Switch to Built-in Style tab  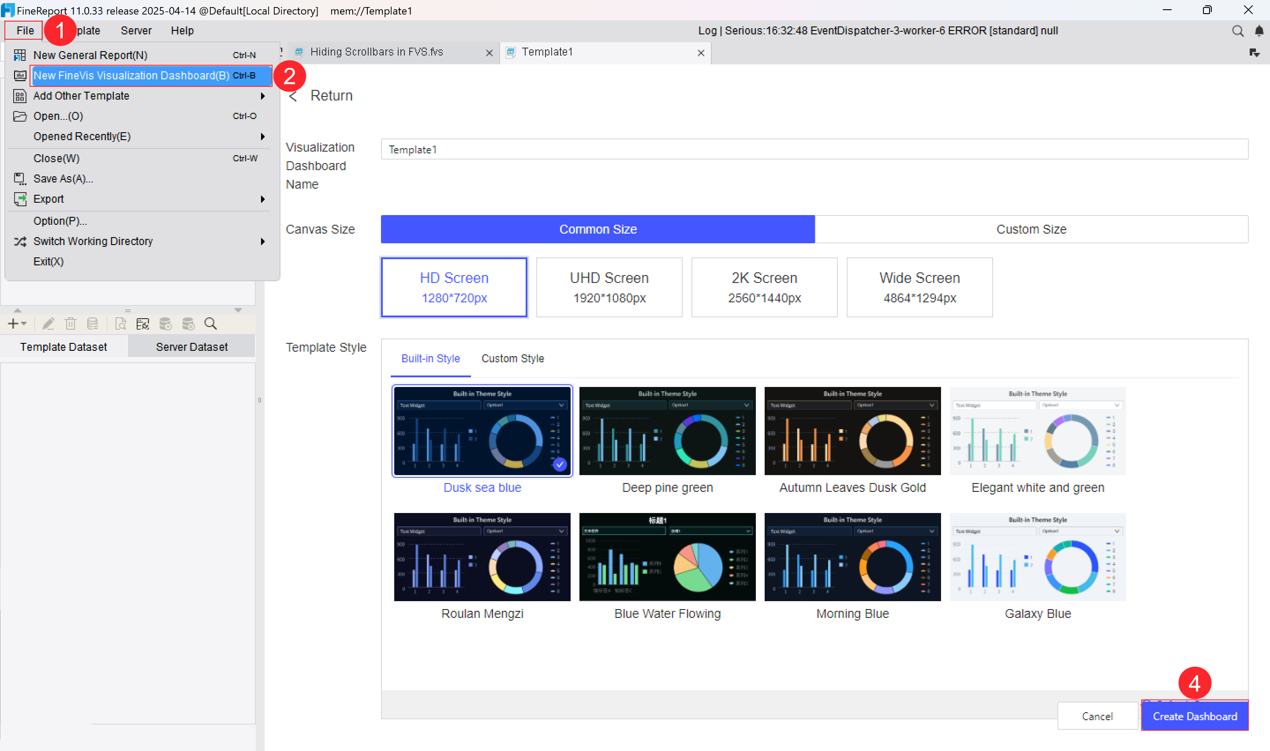pos(430,358)
